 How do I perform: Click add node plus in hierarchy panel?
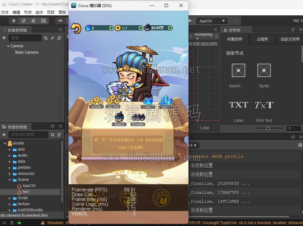4,38
